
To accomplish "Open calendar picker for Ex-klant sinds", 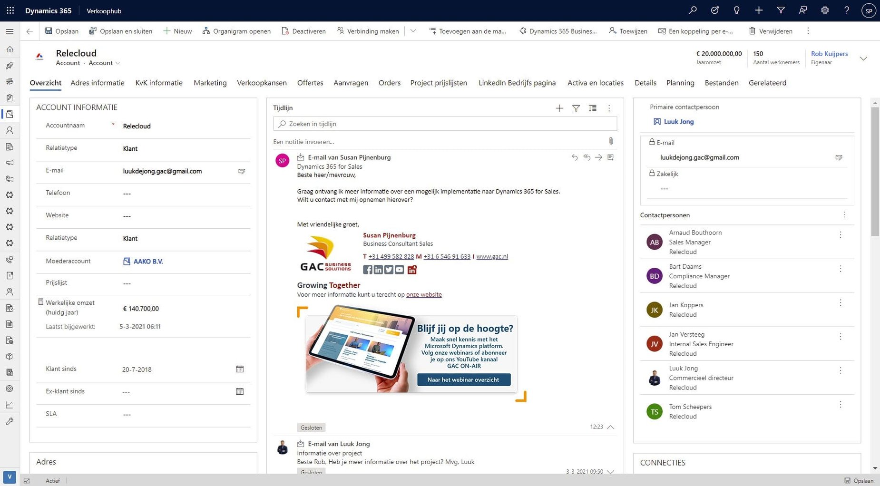I will pos(240,391).
